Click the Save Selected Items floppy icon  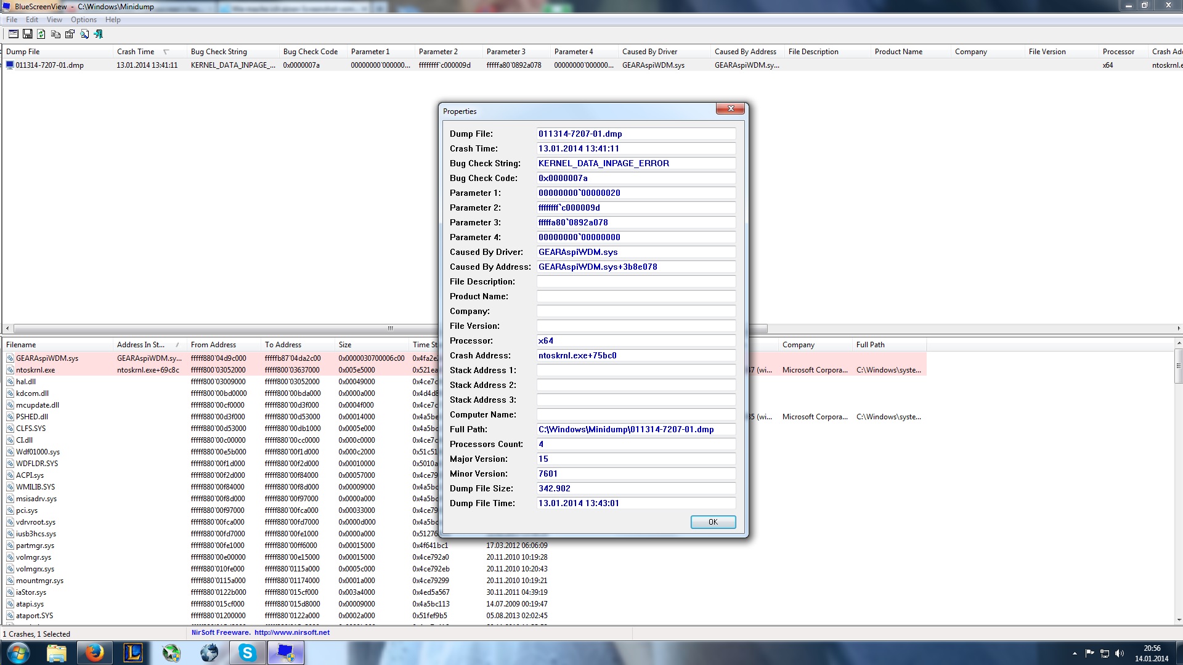[27, 34]
